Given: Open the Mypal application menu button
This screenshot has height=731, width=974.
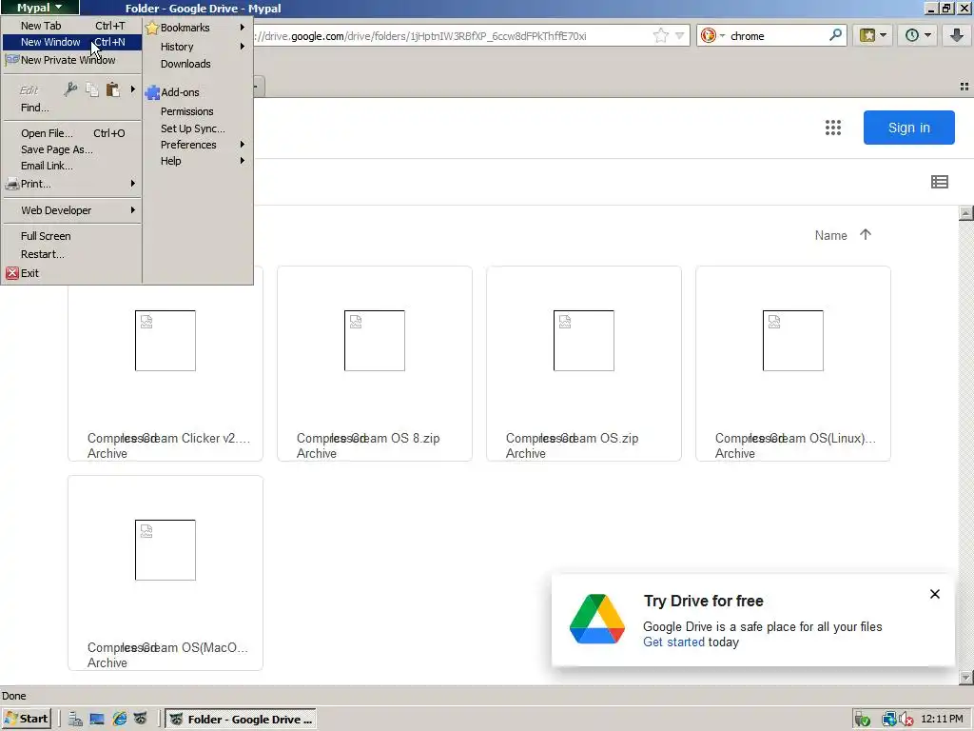Looking at the screenshot, I should 40,8.
